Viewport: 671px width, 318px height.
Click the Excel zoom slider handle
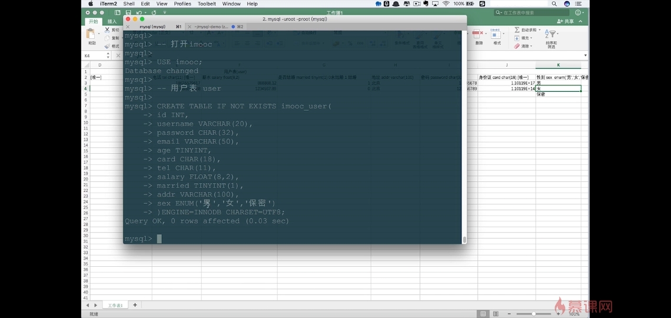pyautogui.click(x=534, y=314)
